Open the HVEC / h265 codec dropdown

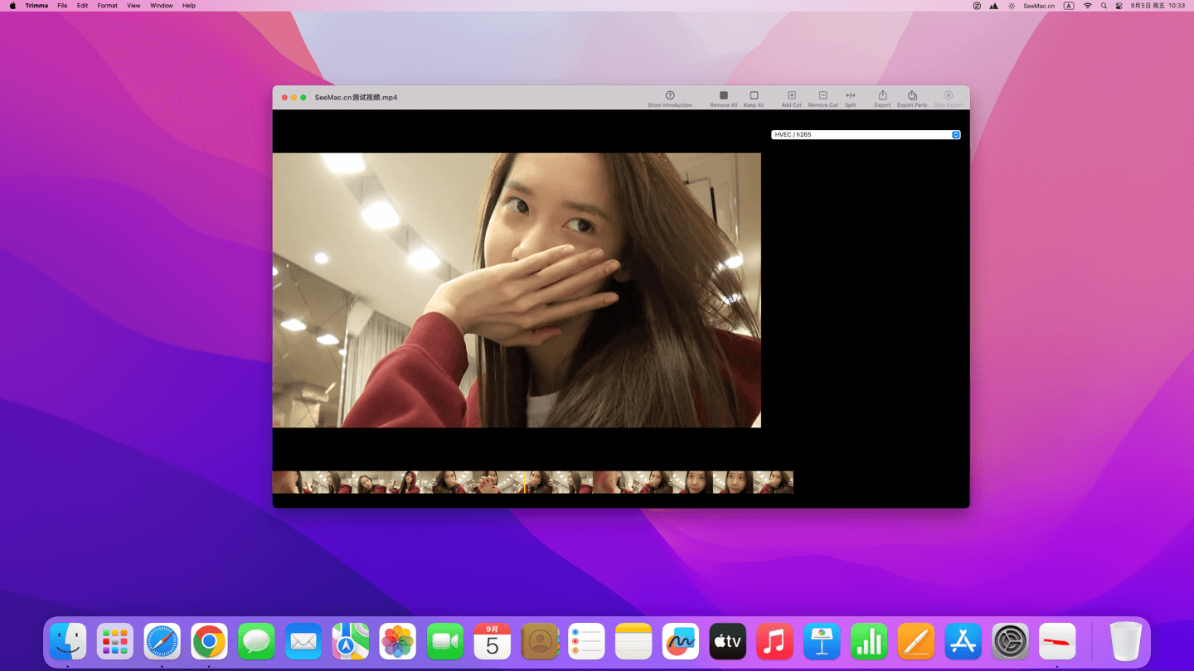click(866, 134)
